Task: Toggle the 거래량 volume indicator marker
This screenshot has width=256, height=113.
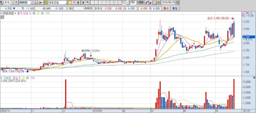Action: tap(1, 78)
